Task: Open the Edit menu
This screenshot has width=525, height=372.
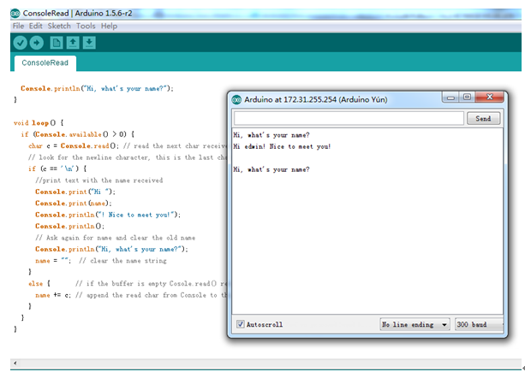Action: coord(35,26)
